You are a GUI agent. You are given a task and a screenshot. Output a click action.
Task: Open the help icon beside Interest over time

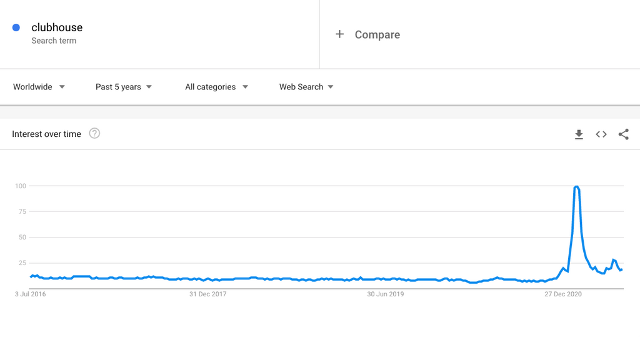(x=94, y=133)
